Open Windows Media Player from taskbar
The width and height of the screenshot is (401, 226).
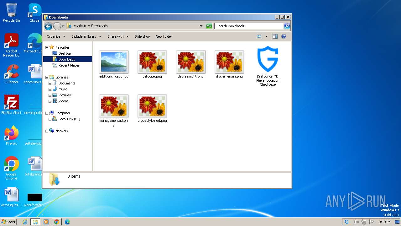pos(46,222)
